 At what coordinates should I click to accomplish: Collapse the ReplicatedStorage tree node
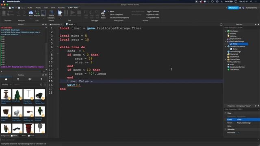225,41
